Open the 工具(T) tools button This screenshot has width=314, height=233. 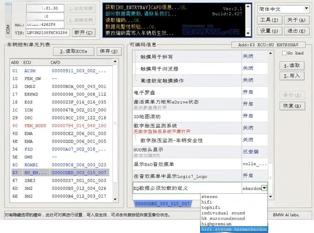(x=268, y=20)
